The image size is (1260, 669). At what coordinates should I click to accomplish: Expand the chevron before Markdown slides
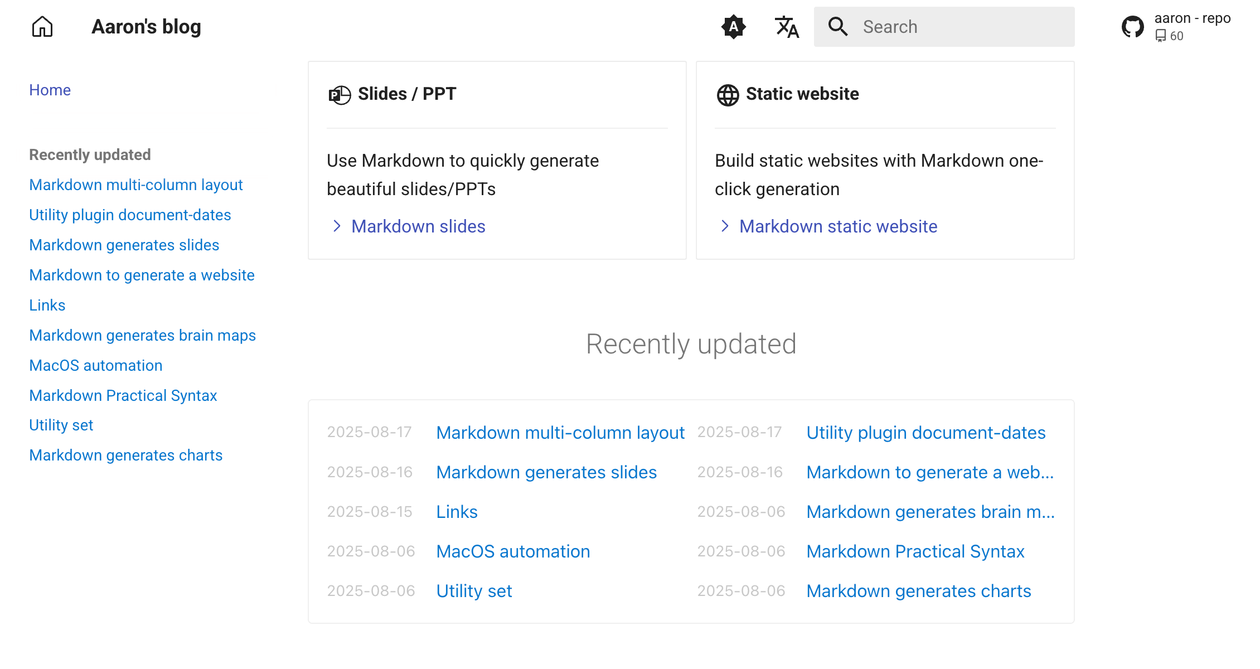337,226
